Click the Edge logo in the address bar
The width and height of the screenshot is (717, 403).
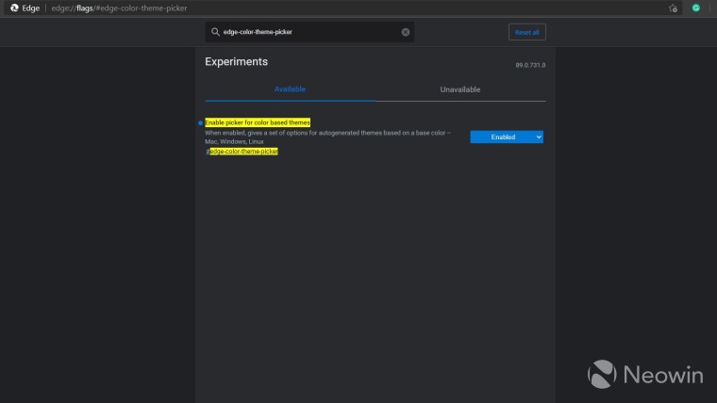pyautogui.click(x=14, y=8)
